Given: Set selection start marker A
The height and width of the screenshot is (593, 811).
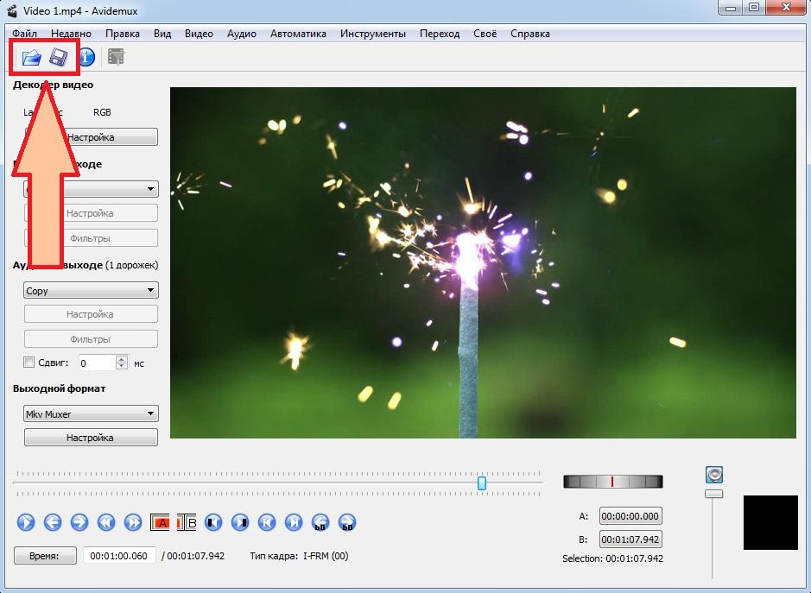Looking at the screenshot, I should click(x=161, y=522).
